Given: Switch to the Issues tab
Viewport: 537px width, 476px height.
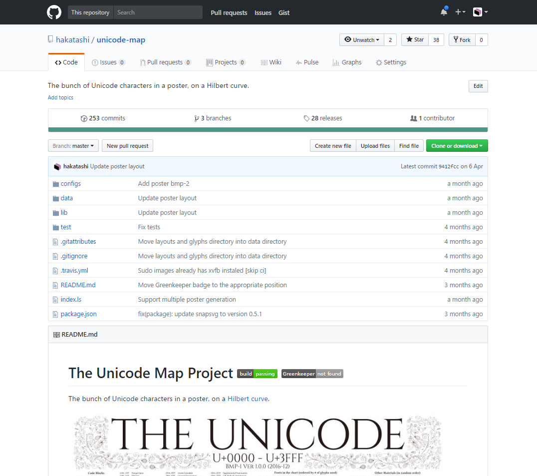Looking at the screenshot, I should pyautogui.click(x=108, y=62).
